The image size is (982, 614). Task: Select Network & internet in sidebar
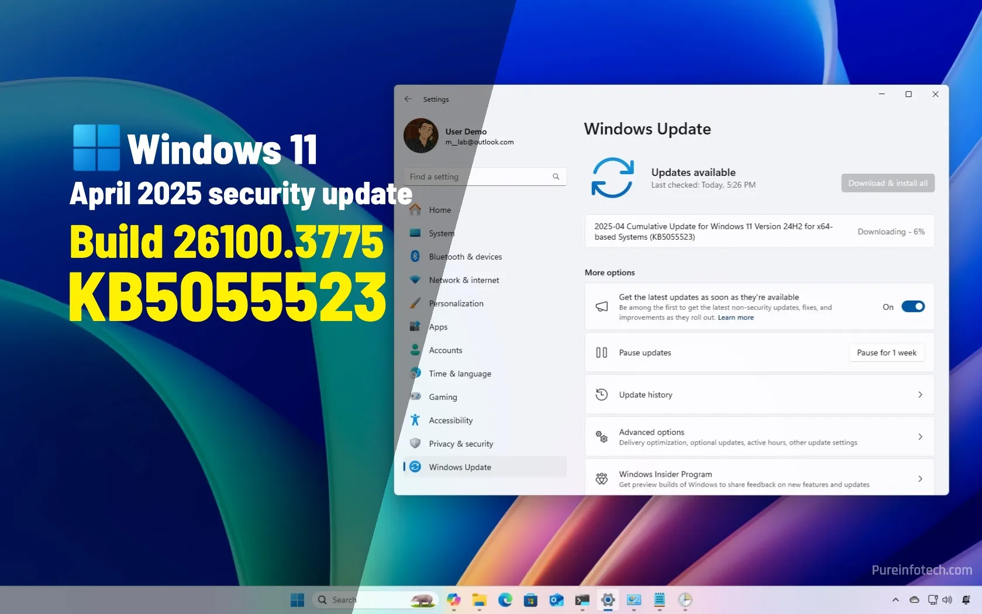[464, 280]
